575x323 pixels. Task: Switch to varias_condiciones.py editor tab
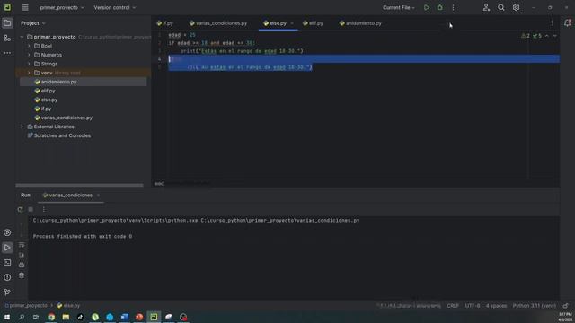(218, 23)
